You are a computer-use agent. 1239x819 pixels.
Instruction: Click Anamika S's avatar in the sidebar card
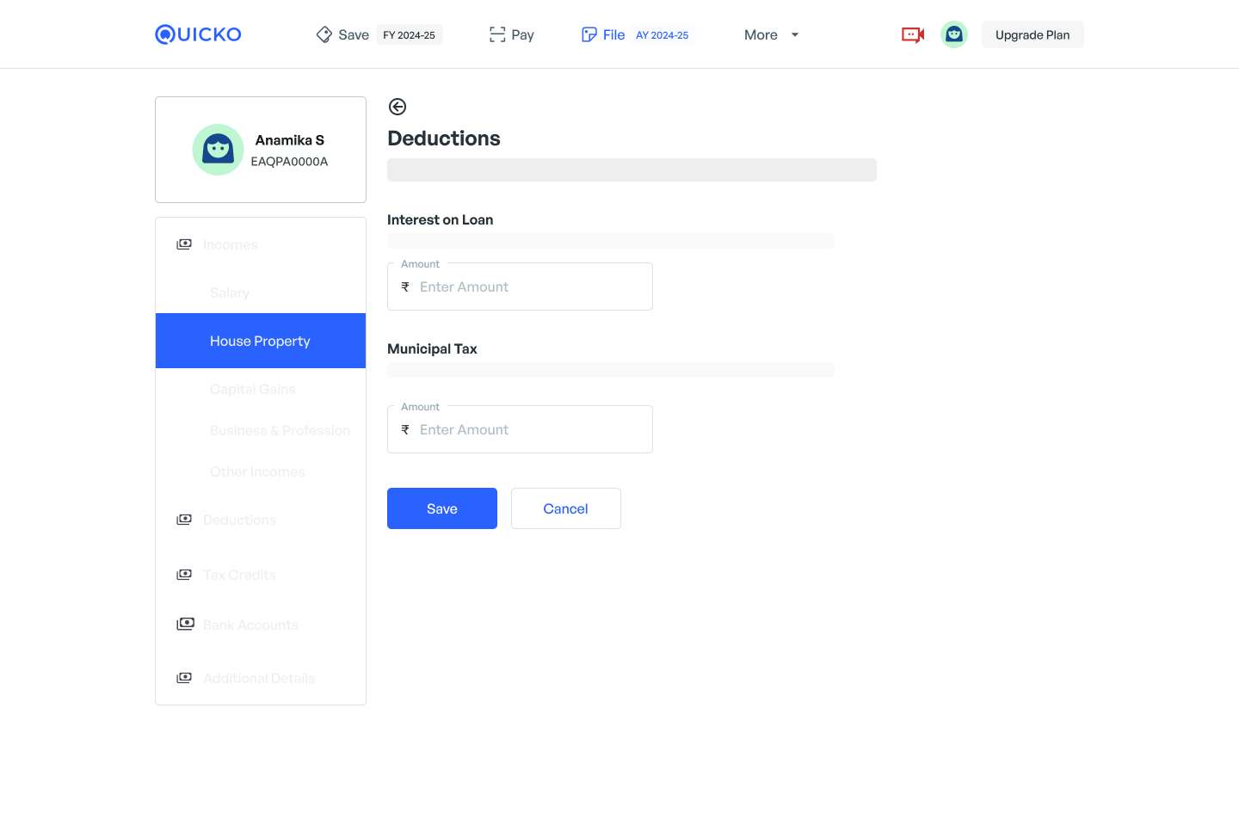218,150
